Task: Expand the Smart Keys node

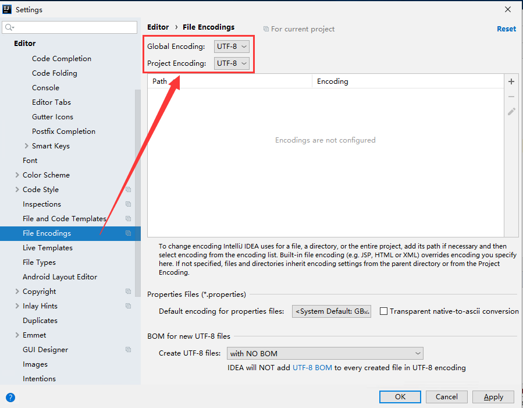Action: 26,146
